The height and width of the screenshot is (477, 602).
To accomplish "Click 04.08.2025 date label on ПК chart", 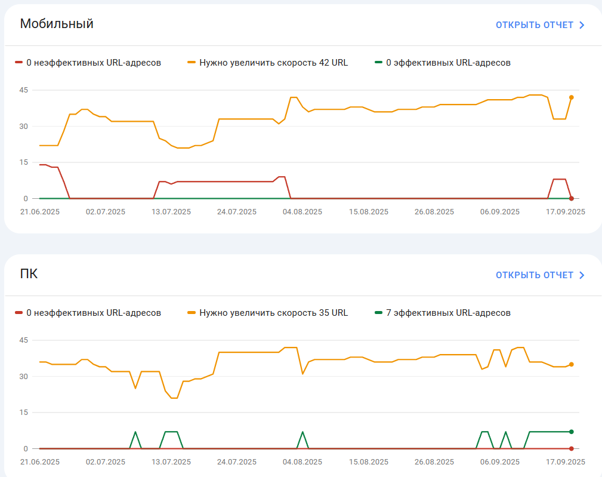I will 302,461.
